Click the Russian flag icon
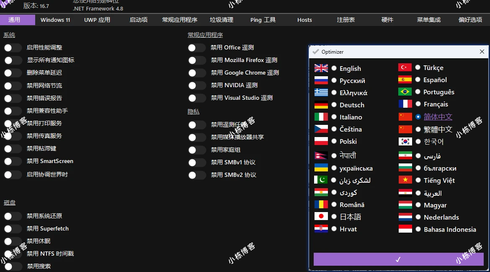This screenshot has height=272, width=490. tap(321, 80)
